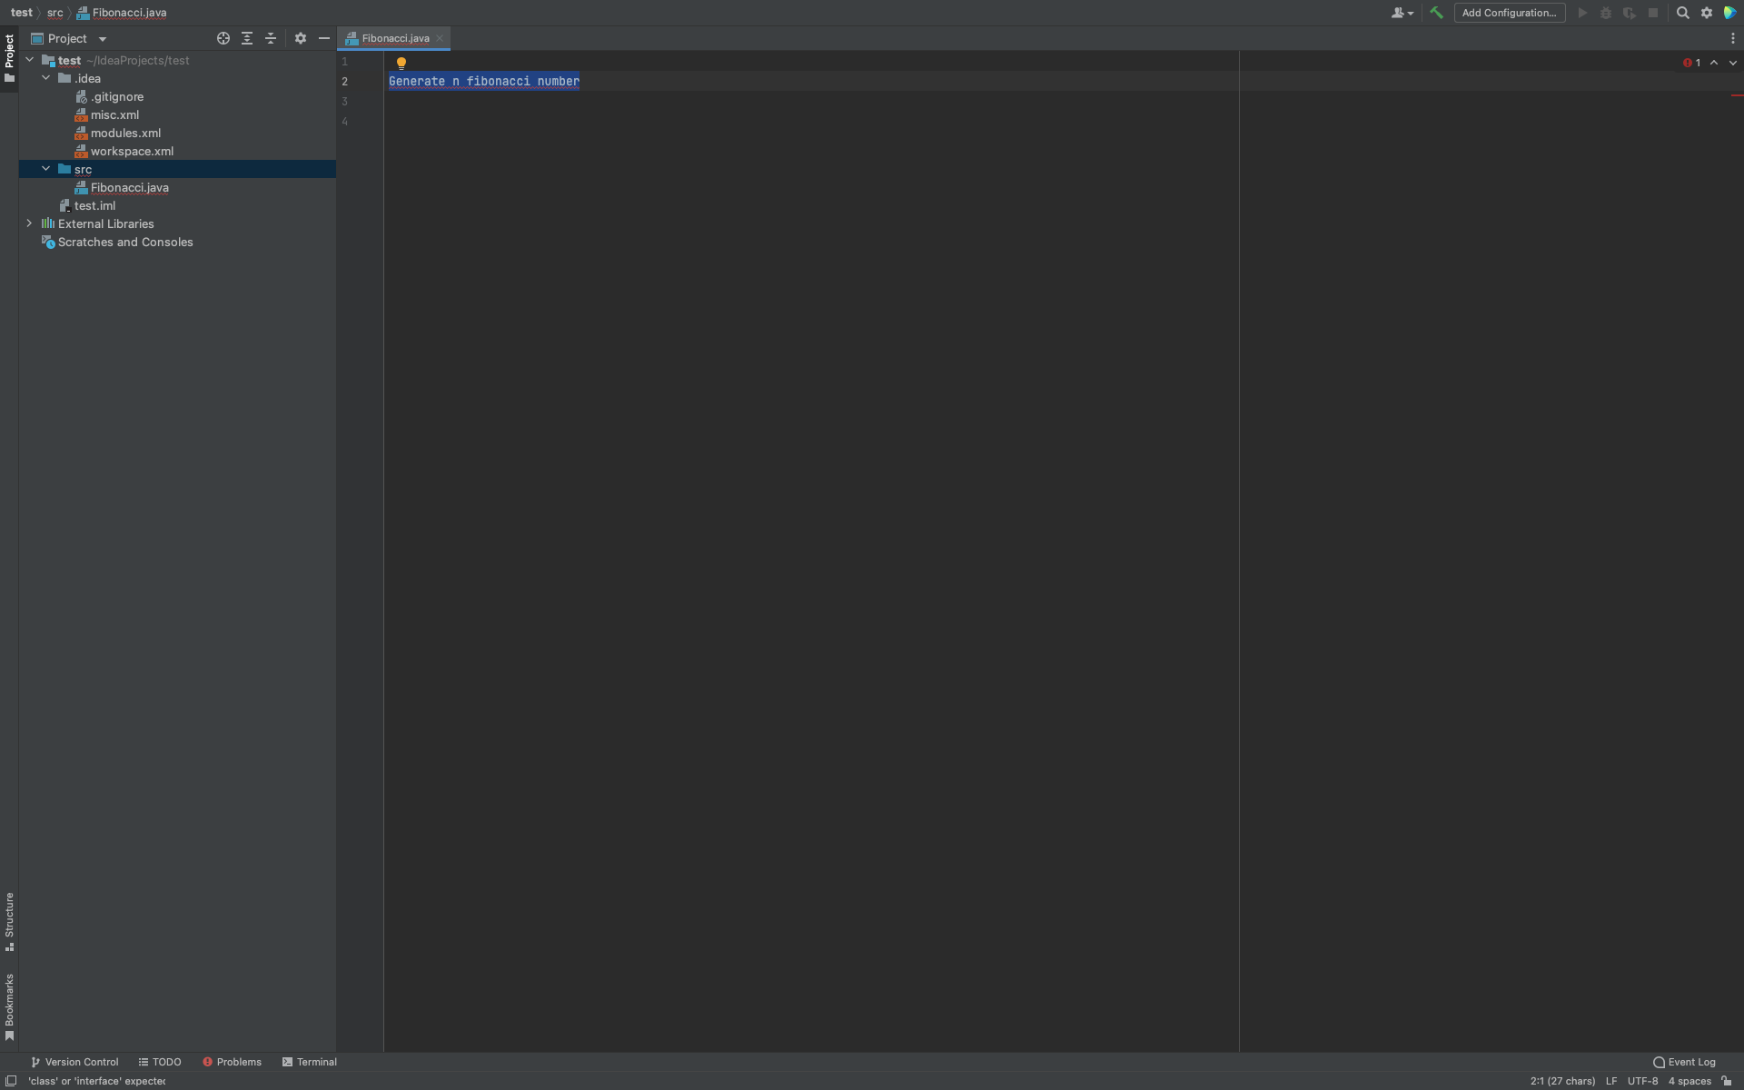Click Fibonacci.java breadcrumb in navigation bar
Image resolution: width=1744 pixels, height=1090 pixels.
122,13
